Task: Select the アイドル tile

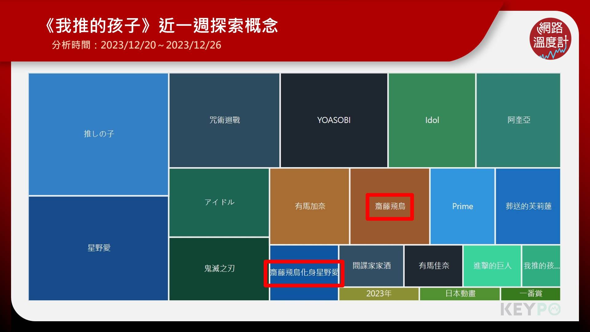Action: [x=219, y=203]
